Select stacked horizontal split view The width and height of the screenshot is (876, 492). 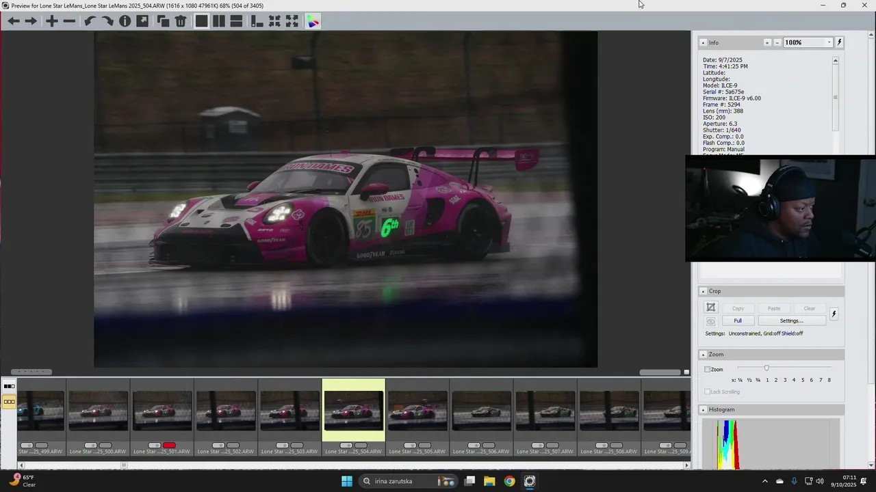(x=236, y=21)
